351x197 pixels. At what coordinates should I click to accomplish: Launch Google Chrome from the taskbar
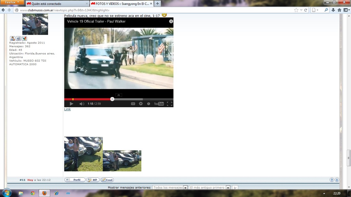33,193
